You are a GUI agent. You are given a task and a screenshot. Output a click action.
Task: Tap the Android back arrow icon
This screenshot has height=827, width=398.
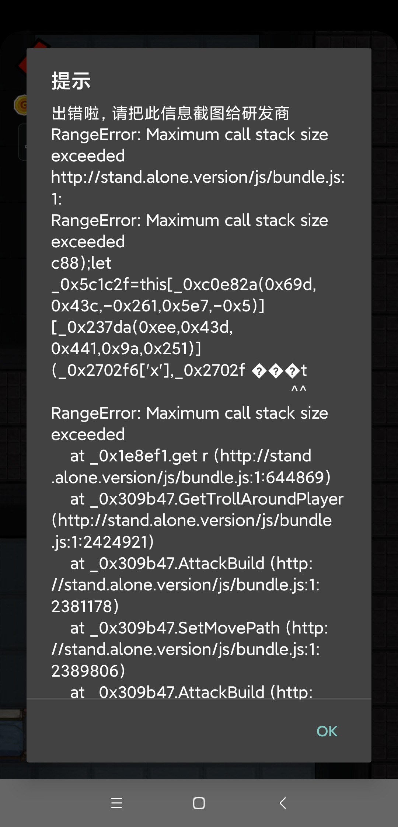283,803
